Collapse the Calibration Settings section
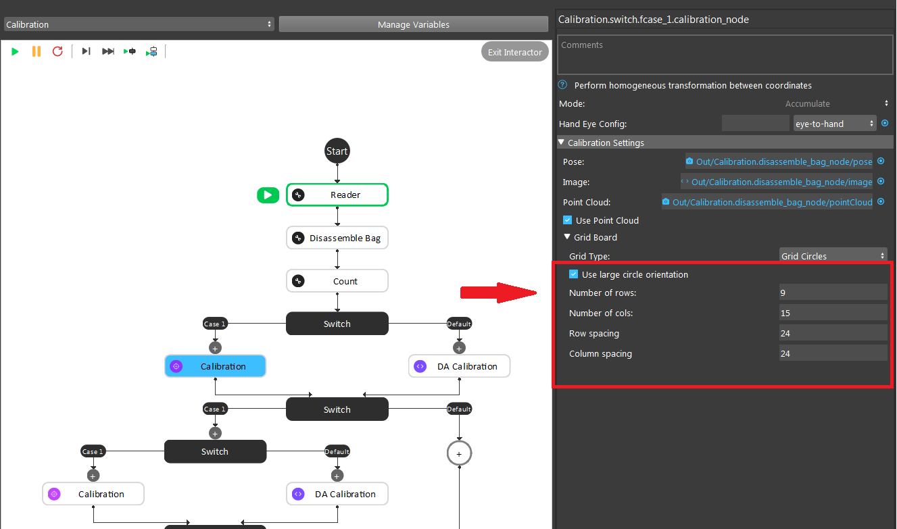Viewport: 897px width, 529px height. (x=561, y=143)
